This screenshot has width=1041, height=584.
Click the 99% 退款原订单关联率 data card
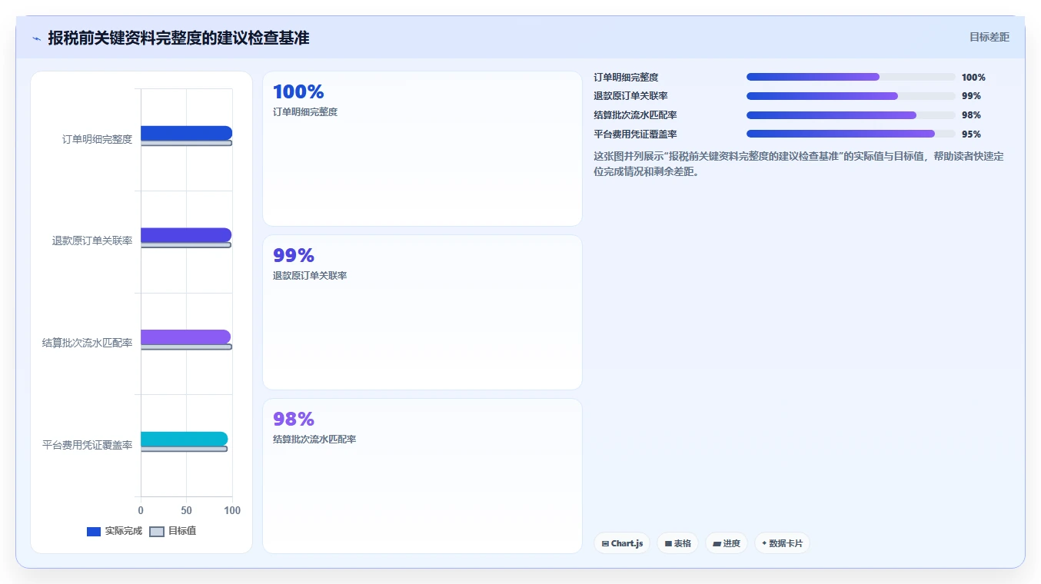point(422,313)
